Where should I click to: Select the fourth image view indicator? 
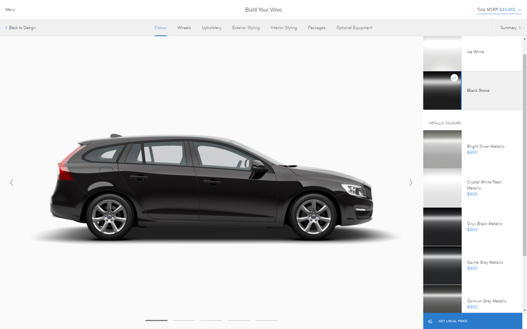pos(238,320)
